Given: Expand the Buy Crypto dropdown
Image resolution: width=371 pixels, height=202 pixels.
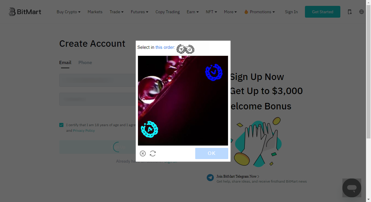Looking at the screenshot, I should click(68, 12).
